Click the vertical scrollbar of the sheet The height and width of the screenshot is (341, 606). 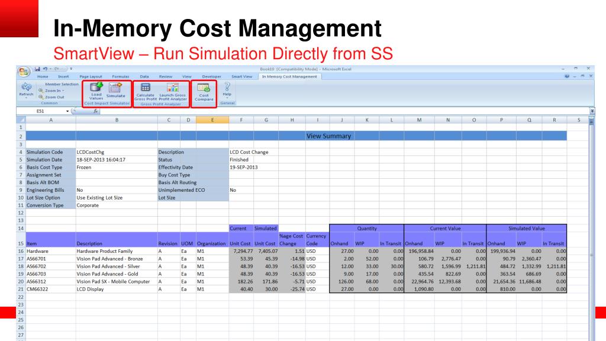pos(591,228)
